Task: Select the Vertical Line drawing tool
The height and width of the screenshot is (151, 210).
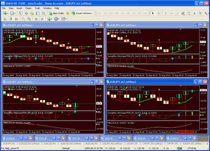Action: tap(166, 13)
